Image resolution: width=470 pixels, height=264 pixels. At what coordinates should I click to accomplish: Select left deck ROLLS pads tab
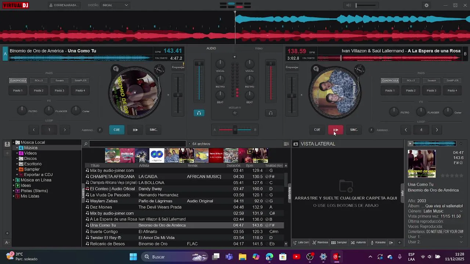point(39,80)
